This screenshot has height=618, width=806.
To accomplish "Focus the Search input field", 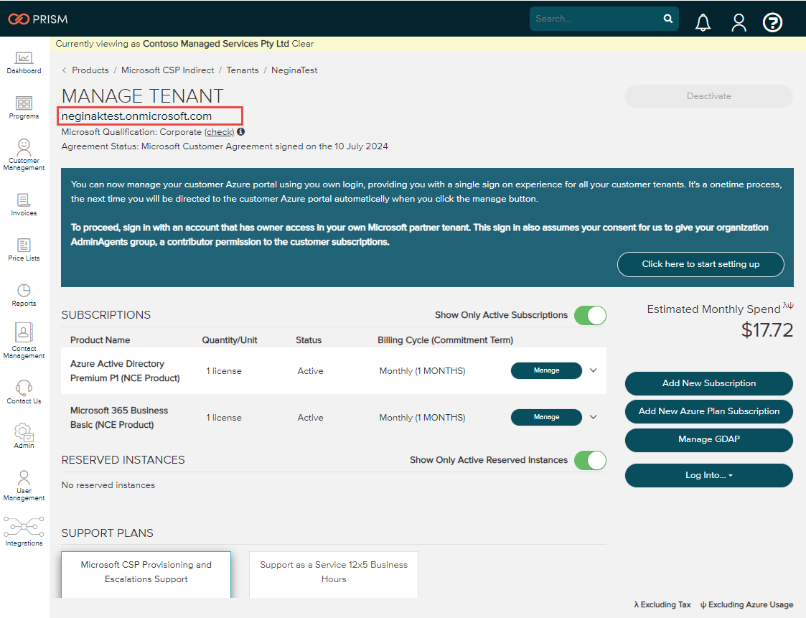I will [596, 19].
